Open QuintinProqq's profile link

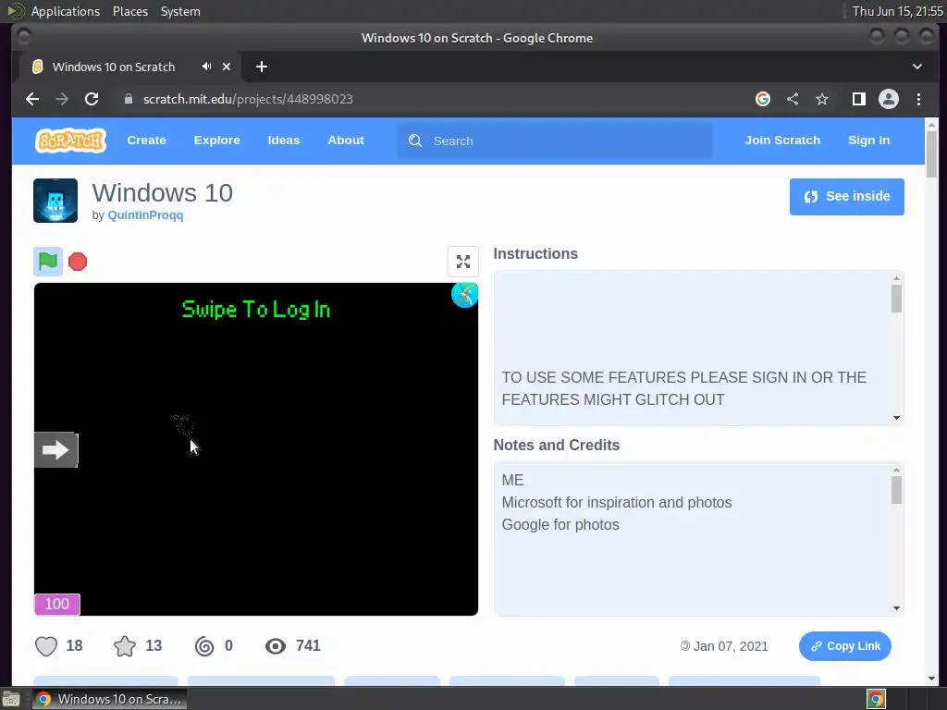coord(145,214)
